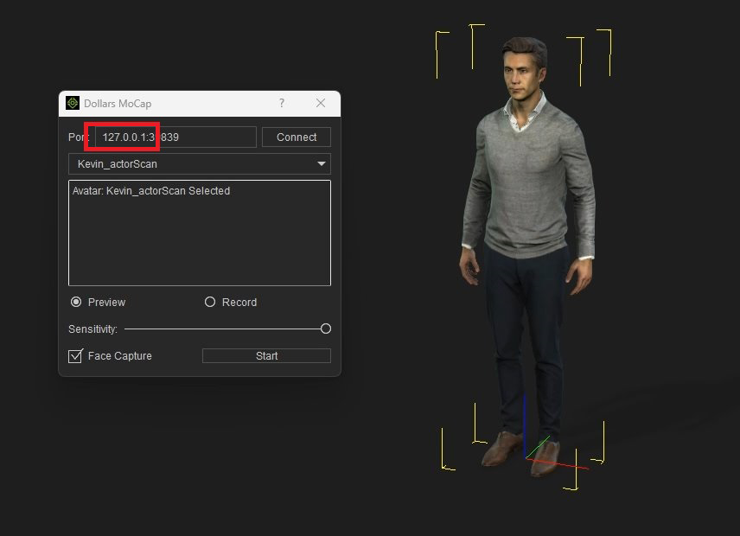Toggle the Face Capture checkbox
The height and width of the screenshot is (536, 740).
pyautogui.click(x=76, y=356)
